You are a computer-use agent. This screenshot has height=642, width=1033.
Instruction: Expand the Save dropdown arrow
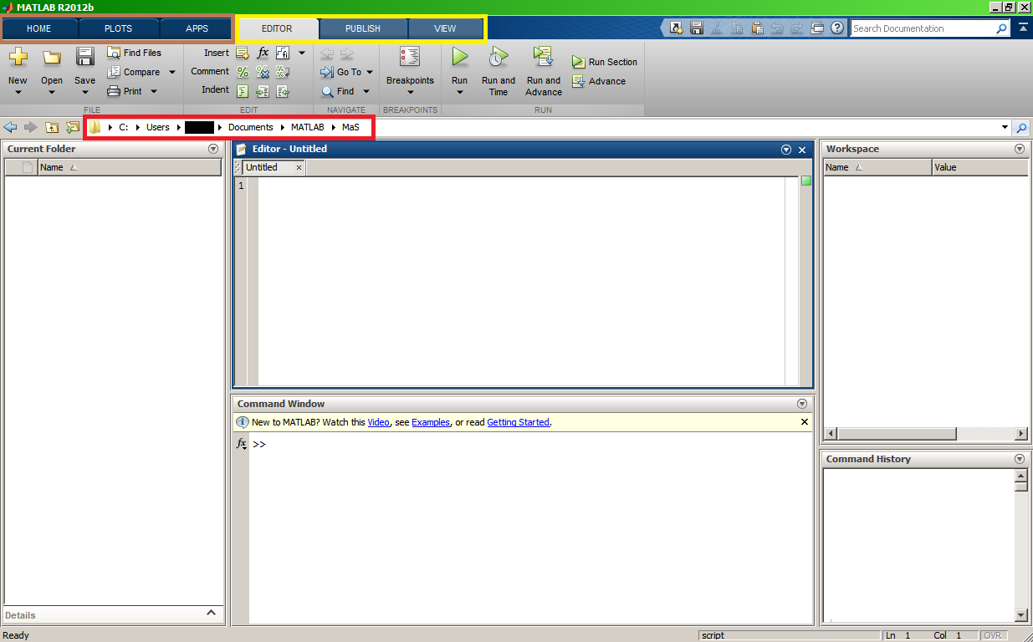click(84, 93)
